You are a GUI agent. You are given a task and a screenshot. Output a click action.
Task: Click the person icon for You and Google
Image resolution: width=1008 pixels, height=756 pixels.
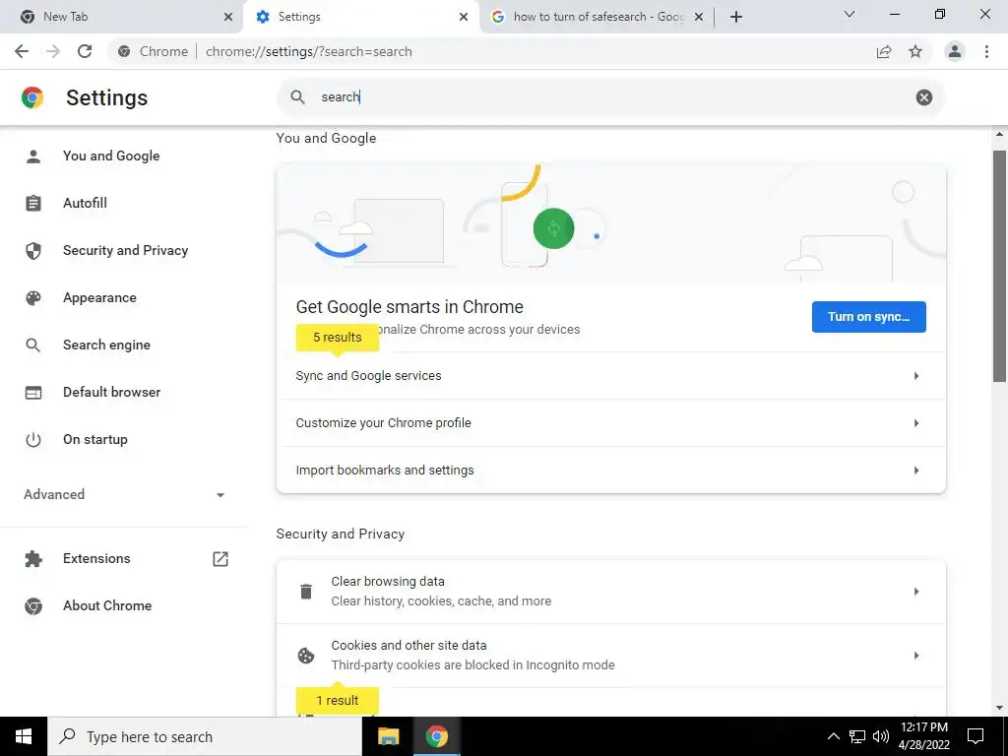coord(33,157)
